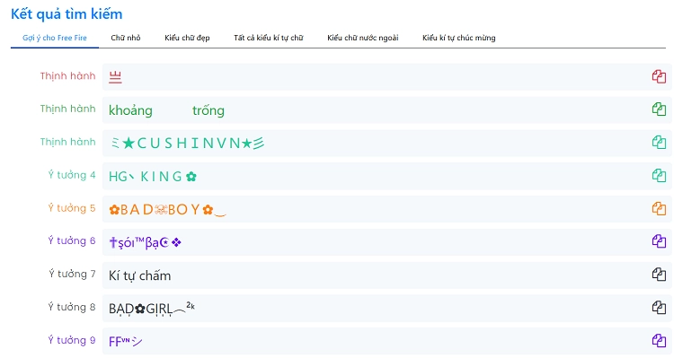This screenshot has height=358, width=674.
Task: Open the 'Tất cả kiểu kí tự chữ' tab
Action: 268,38
